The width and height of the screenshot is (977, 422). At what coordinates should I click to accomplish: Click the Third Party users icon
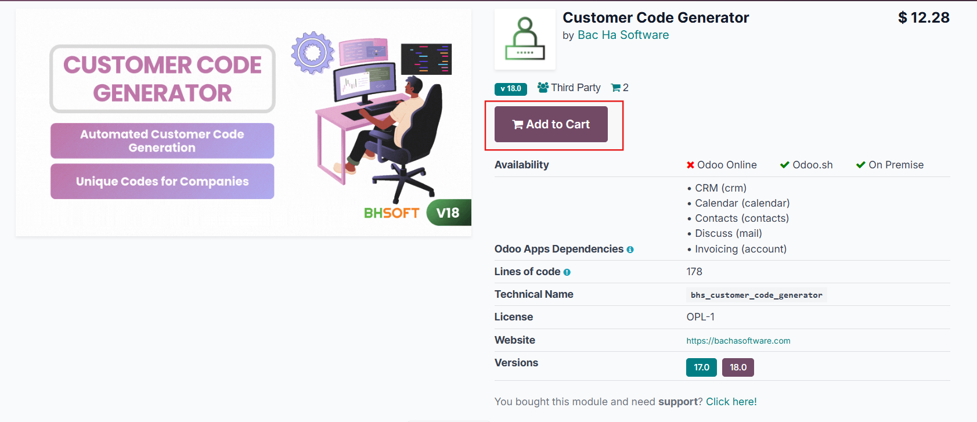click(543, 88)
